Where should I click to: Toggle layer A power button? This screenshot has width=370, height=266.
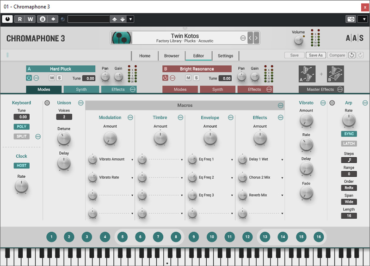coord(29,78)
